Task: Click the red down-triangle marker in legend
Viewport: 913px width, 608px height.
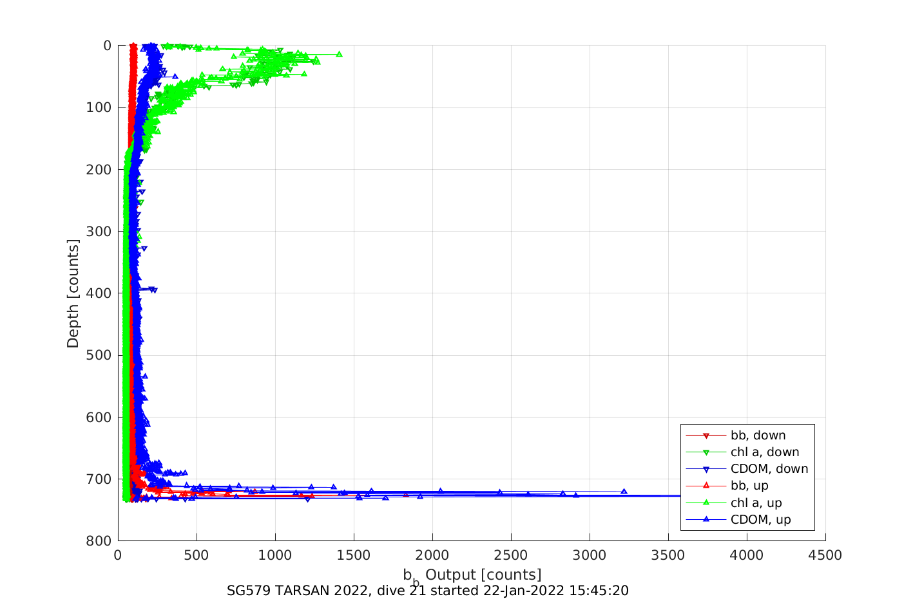Action: (706, 436)
